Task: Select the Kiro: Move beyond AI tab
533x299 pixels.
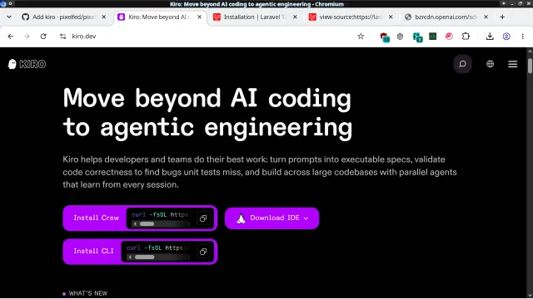Action: [x=160, y=17]
